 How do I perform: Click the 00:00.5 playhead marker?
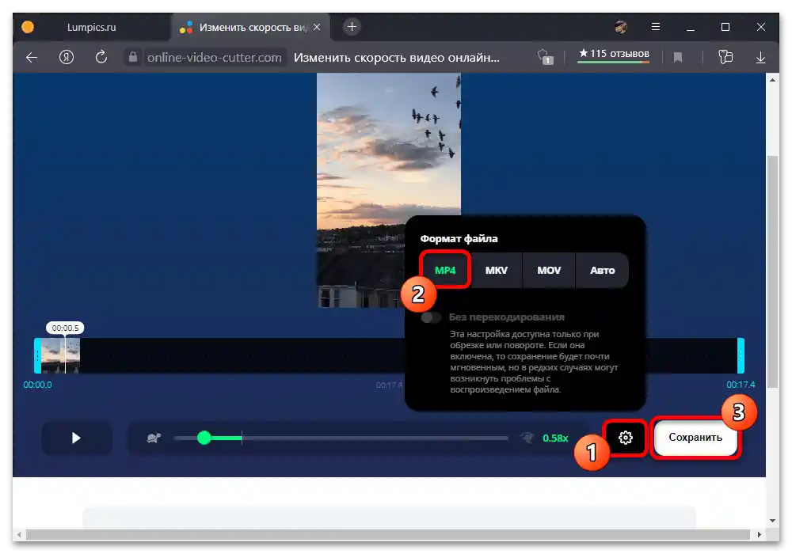pyautogui.click(x=65, y=328)
